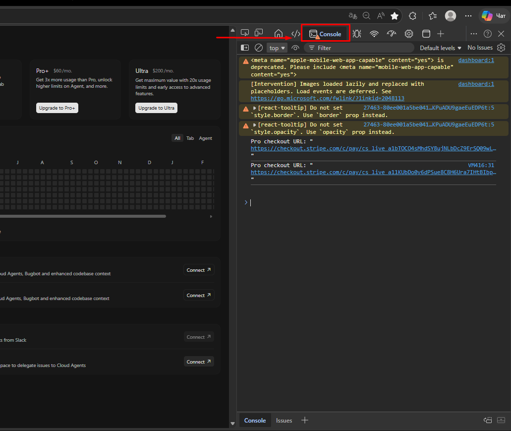Open the DevTools help question icon
Viewport: 511px width, 431px height.
click(x=488, y=34)
